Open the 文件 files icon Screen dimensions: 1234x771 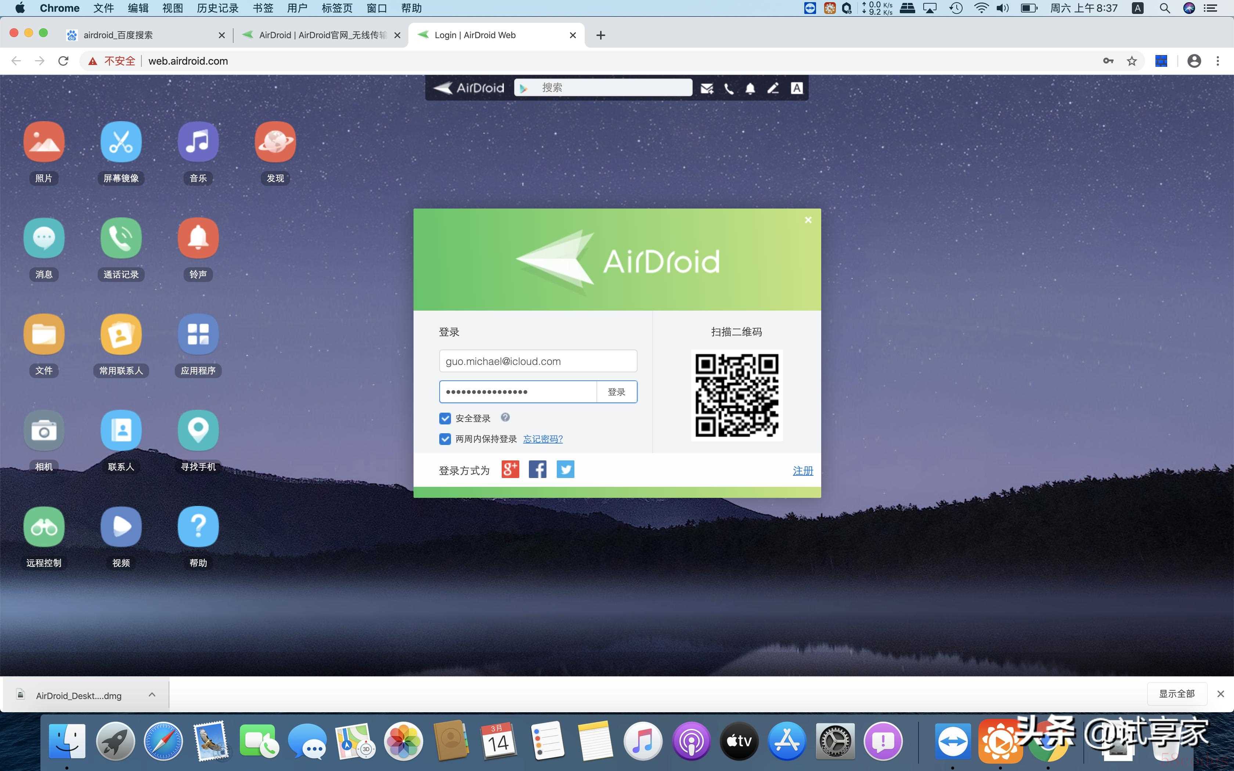pos(44,334)
